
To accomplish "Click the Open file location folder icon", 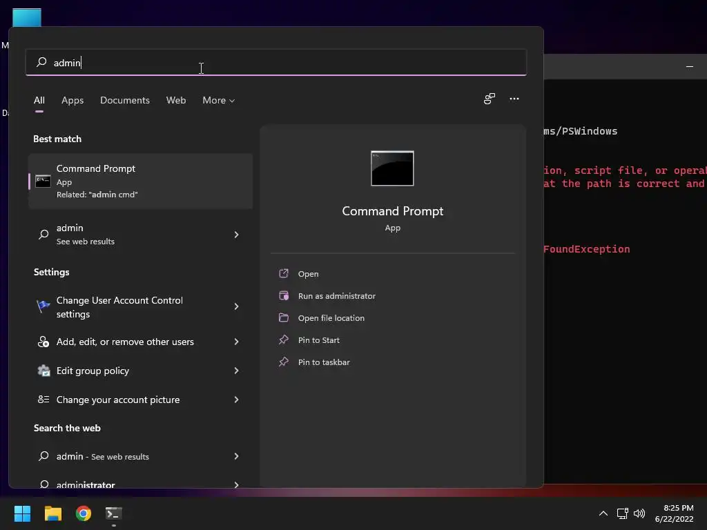I will click(284, 317).
